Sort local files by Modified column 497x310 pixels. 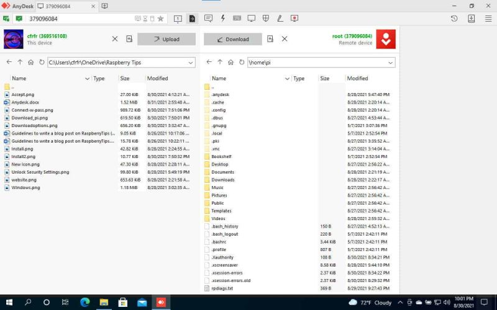point(158,79)
